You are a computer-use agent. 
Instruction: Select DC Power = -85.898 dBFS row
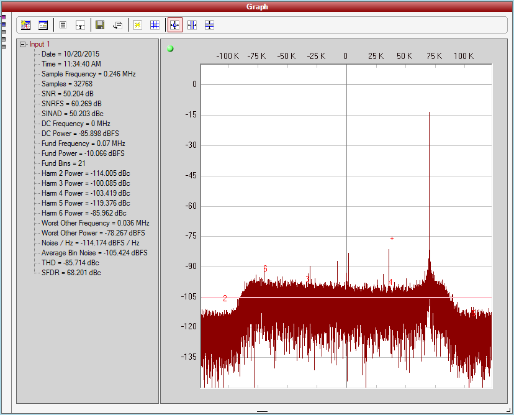click(80, 134)
